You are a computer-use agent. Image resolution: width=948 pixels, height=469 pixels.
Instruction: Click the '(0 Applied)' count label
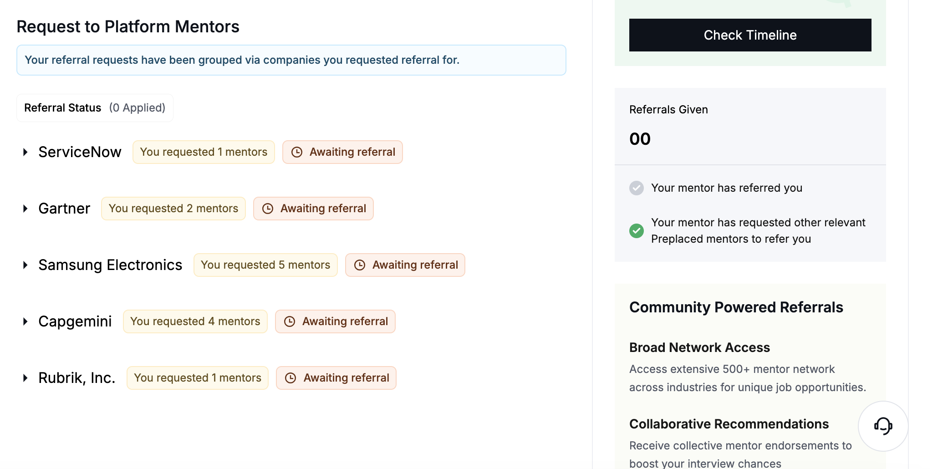tap(137, 108)
